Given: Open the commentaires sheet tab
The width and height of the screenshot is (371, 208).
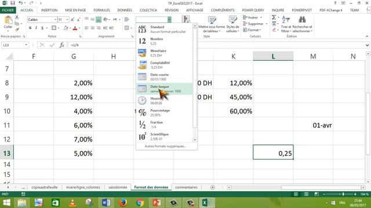Looking at the screenshot, I should tap(186, 187).
